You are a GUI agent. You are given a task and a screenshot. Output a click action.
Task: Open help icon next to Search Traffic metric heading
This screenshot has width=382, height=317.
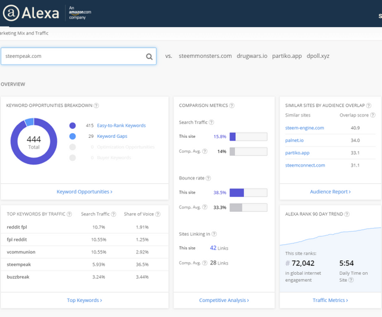click(211, 122)
